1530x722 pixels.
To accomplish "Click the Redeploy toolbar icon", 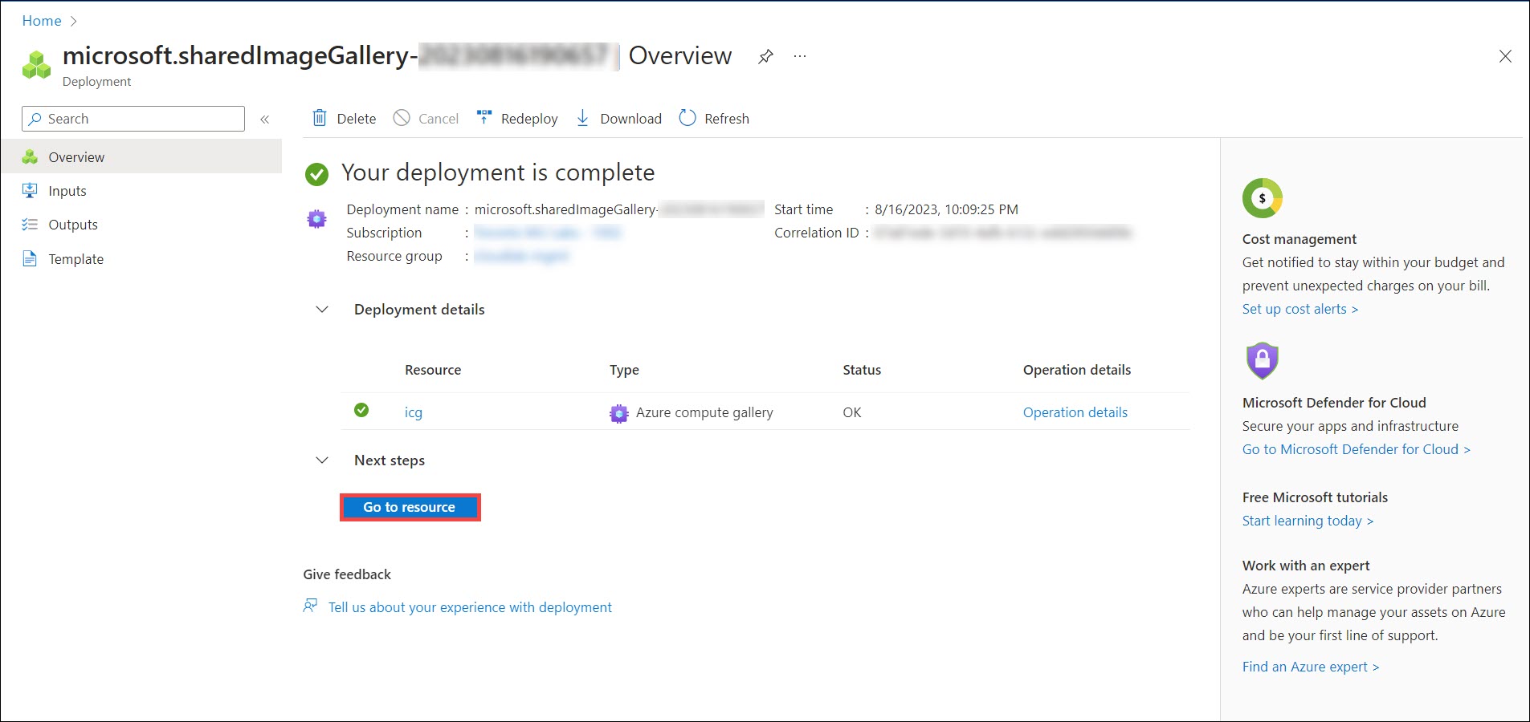I will click(484, 118).
